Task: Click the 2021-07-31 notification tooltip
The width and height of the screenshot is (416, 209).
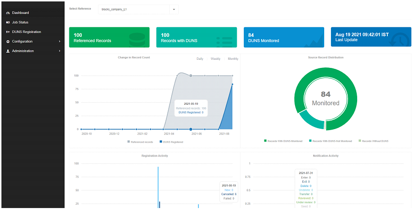Action: 306,189
